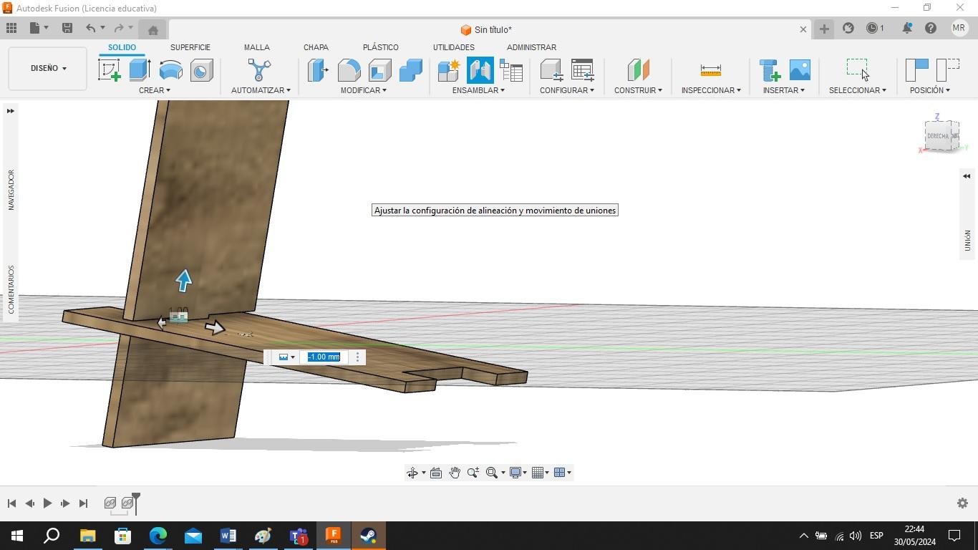Open a new design tab
The image size is (978, 550).
[824, 29]
